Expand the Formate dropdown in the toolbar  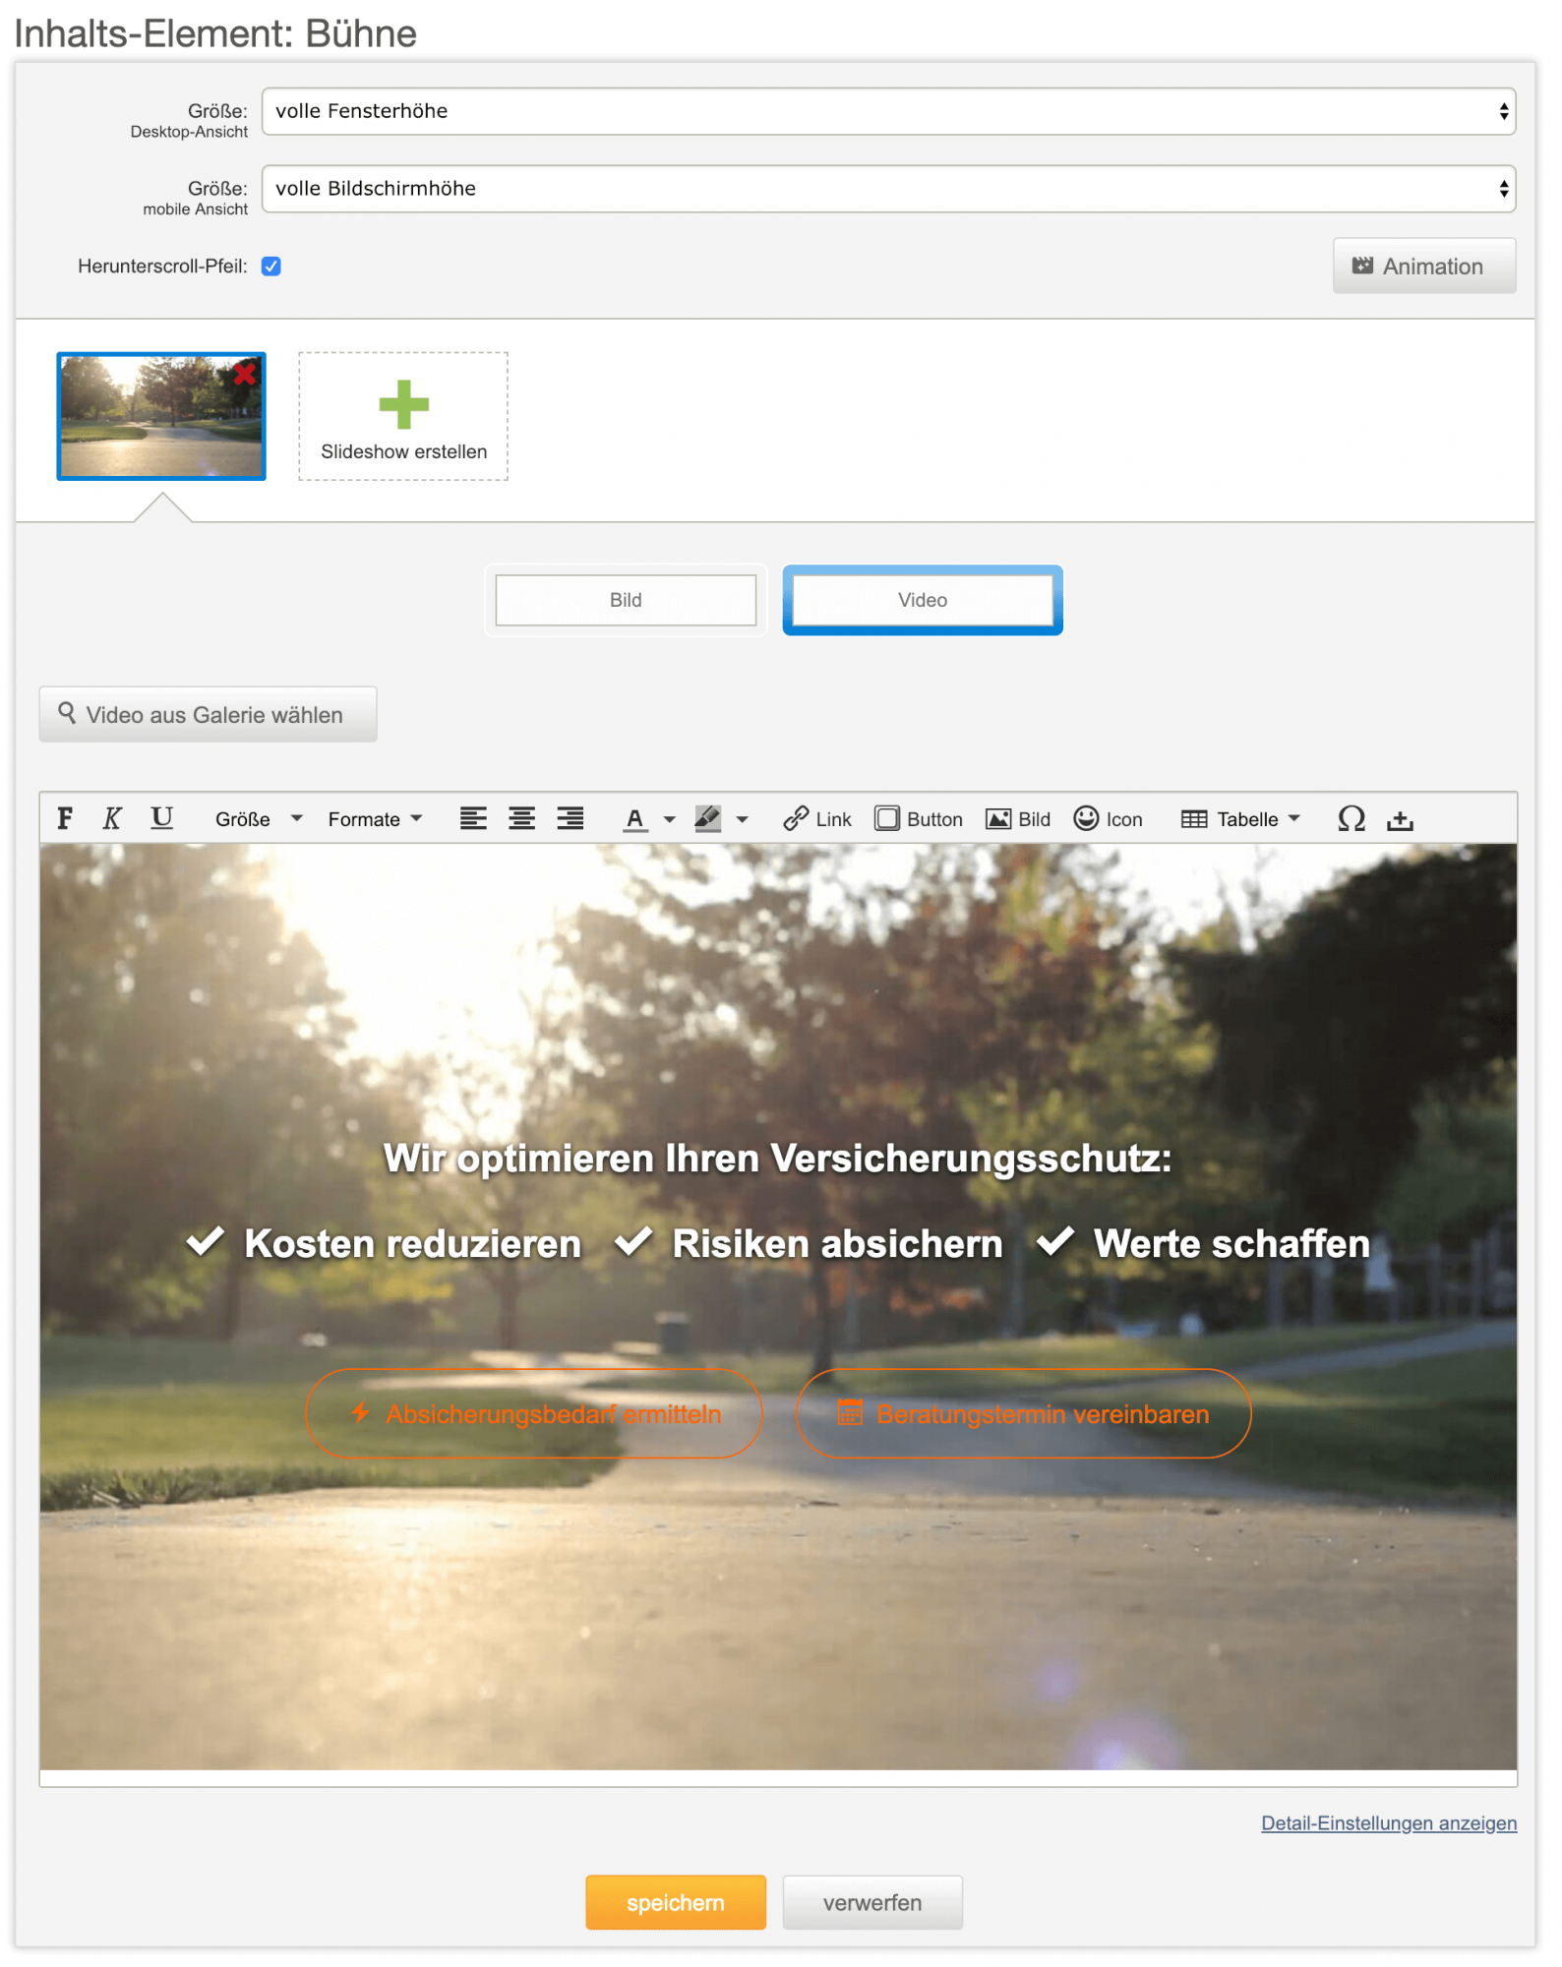[x=375, y=818]
